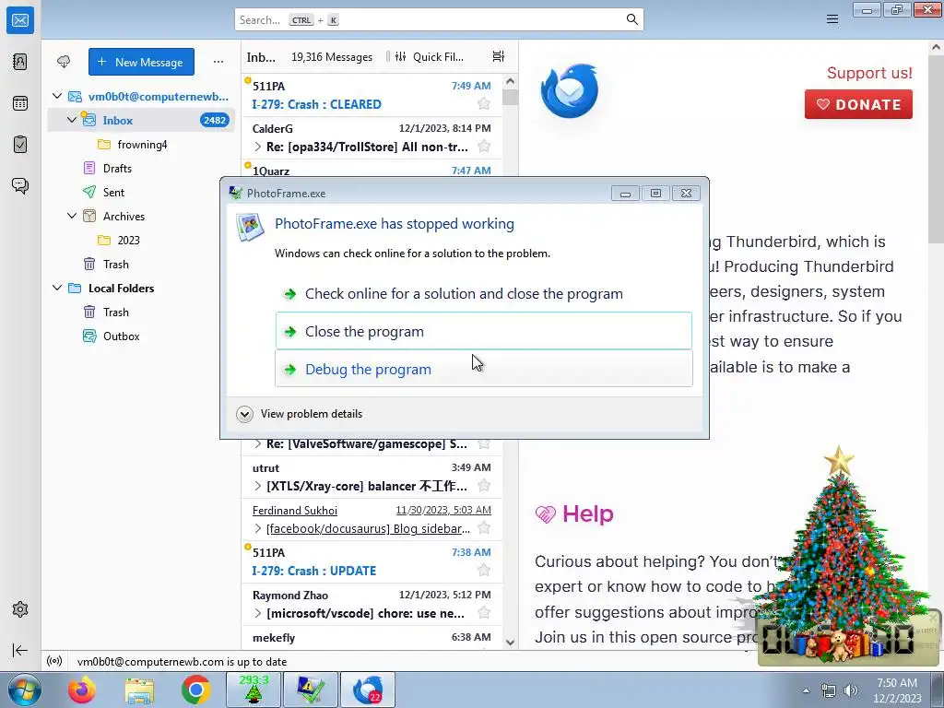Switch to PhotoFrame crash dialog taskbar button

coord(311,690)
